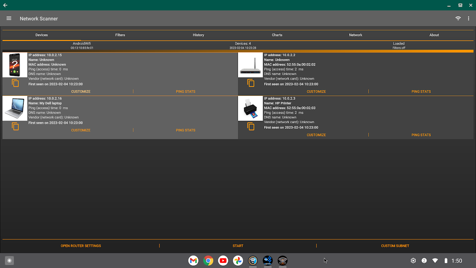Viewport: 476px width, 268px height.
Task: Customize the router at 10.0.2.2
Action: [316, 91]
